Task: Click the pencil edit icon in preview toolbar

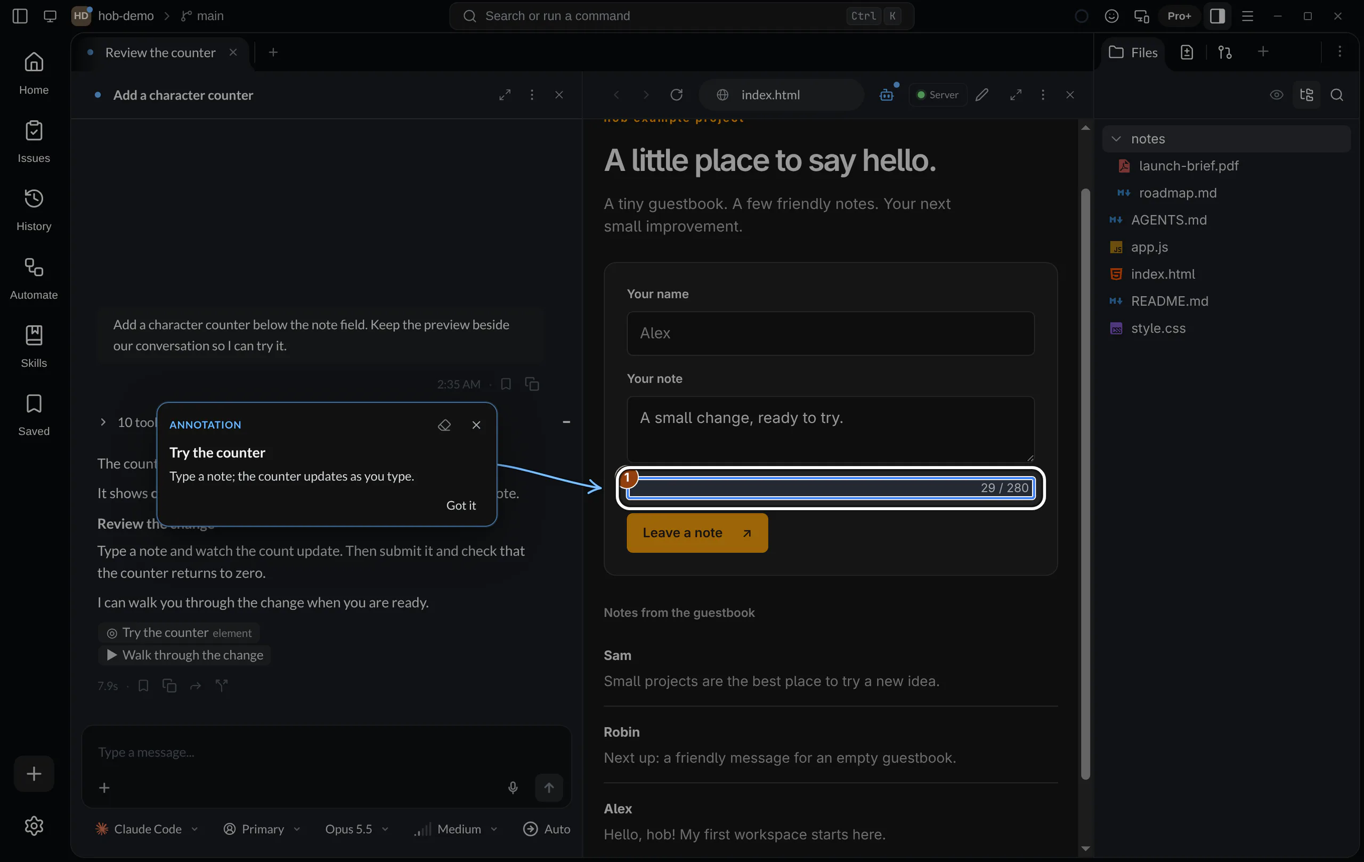Action: click(x=982, y=95)
